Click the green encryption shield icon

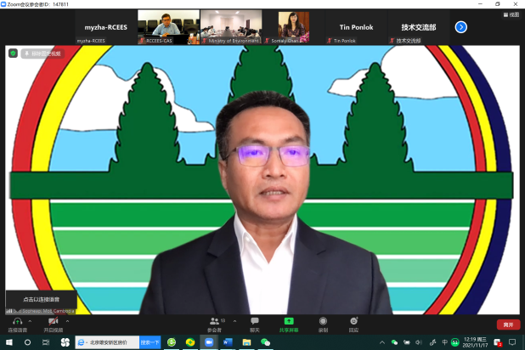(13, 53)
